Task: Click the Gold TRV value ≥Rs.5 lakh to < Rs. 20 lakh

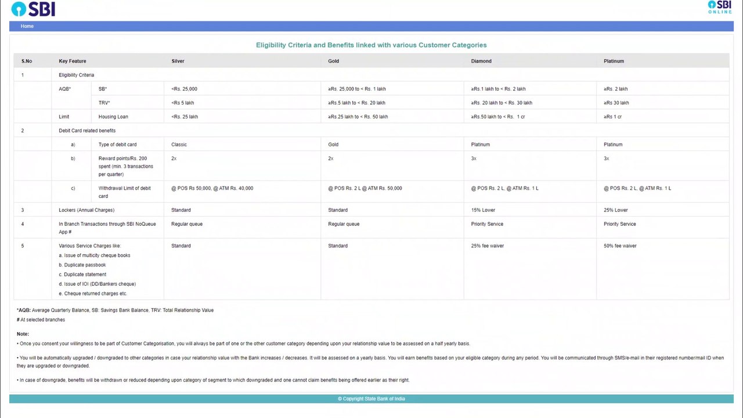Action: pyautogui.click(x=356, y=103)
